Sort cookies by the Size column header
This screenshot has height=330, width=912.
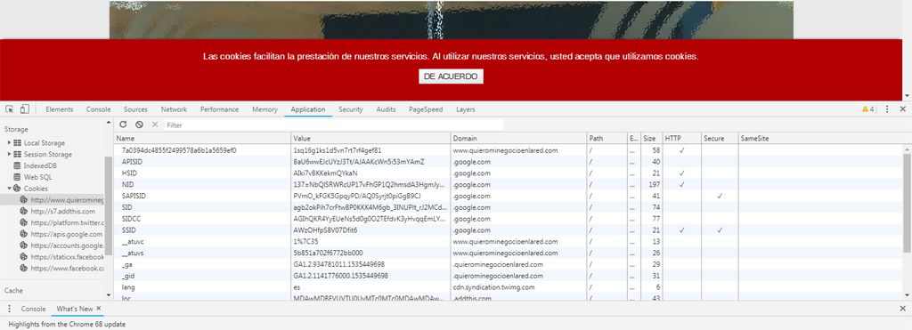[651, 138]
